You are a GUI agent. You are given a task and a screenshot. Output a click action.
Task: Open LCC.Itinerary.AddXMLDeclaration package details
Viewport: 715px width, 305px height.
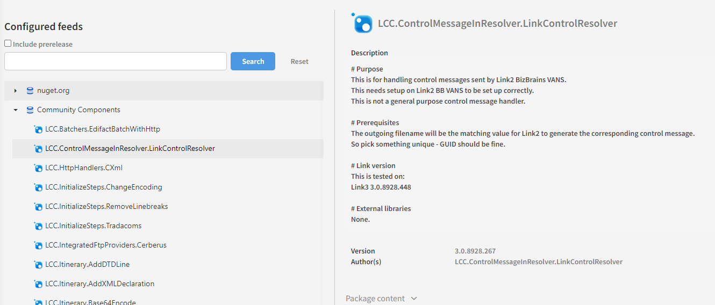coord(99,284)
